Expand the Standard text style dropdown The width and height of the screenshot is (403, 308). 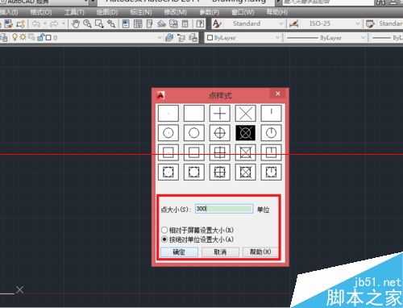pyautogui.click(x=280, y=23)
